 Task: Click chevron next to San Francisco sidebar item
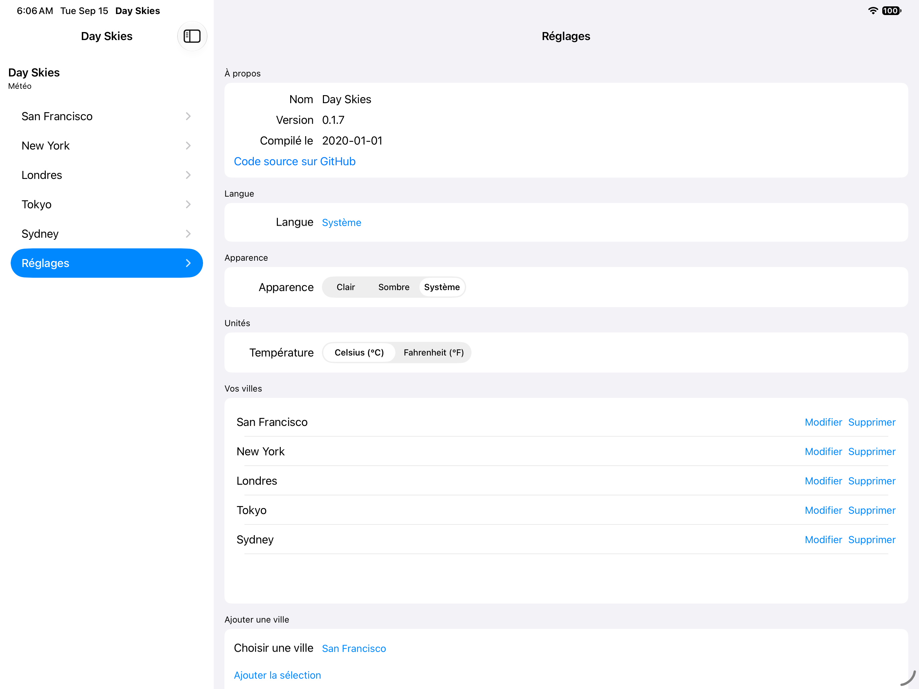(188, 116)
